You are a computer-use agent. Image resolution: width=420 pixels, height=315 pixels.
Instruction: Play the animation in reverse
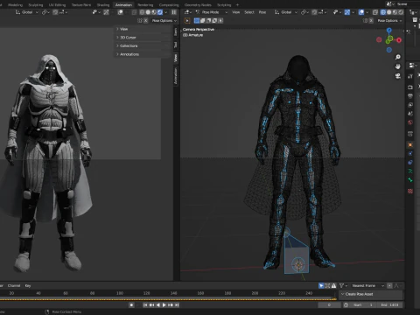click(157, 305)
